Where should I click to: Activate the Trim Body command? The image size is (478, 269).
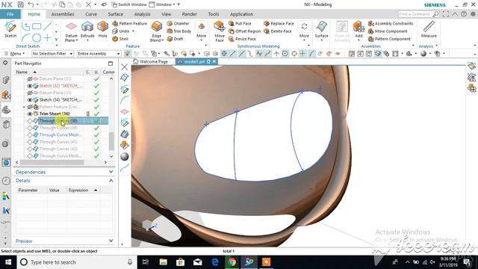click(179, 31)
